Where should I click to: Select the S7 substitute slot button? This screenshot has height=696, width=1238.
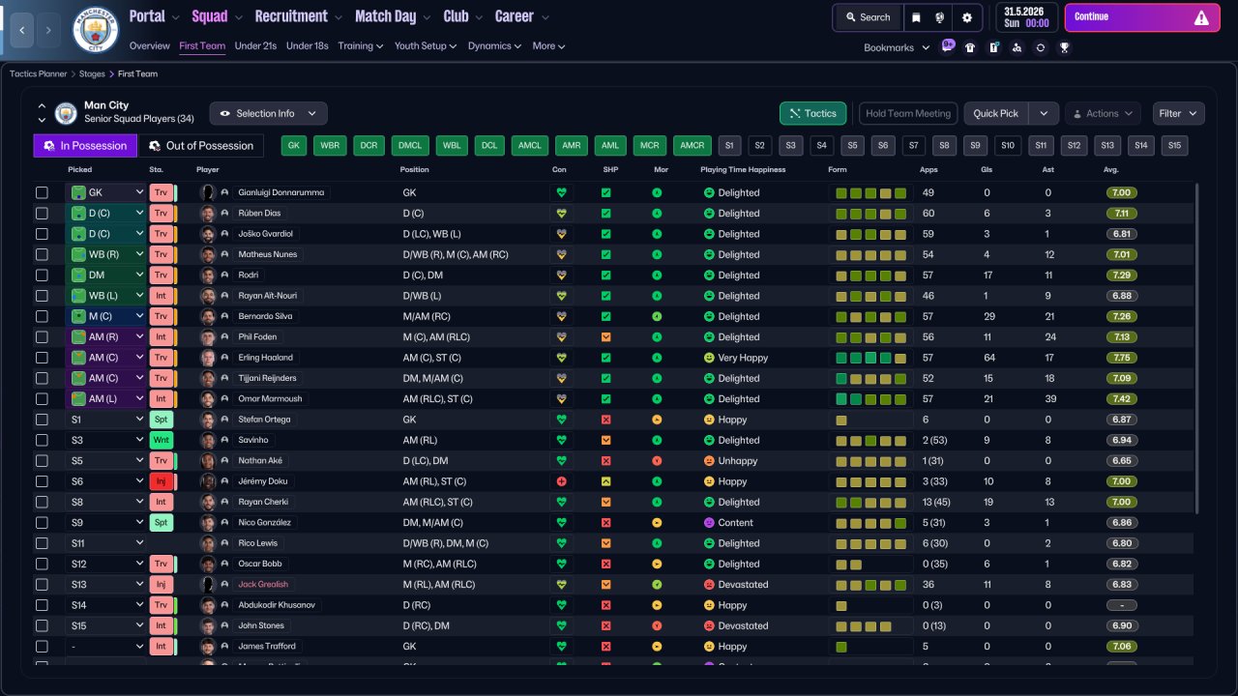[x=913, y=146]
